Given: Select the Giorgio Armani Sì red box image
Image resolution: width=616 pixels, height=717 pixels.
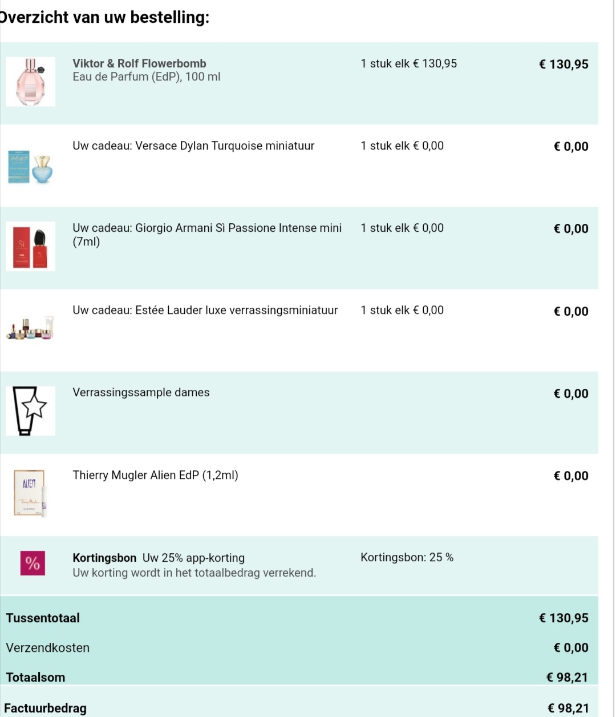Looking at the screenshot, I should [30, 246].
